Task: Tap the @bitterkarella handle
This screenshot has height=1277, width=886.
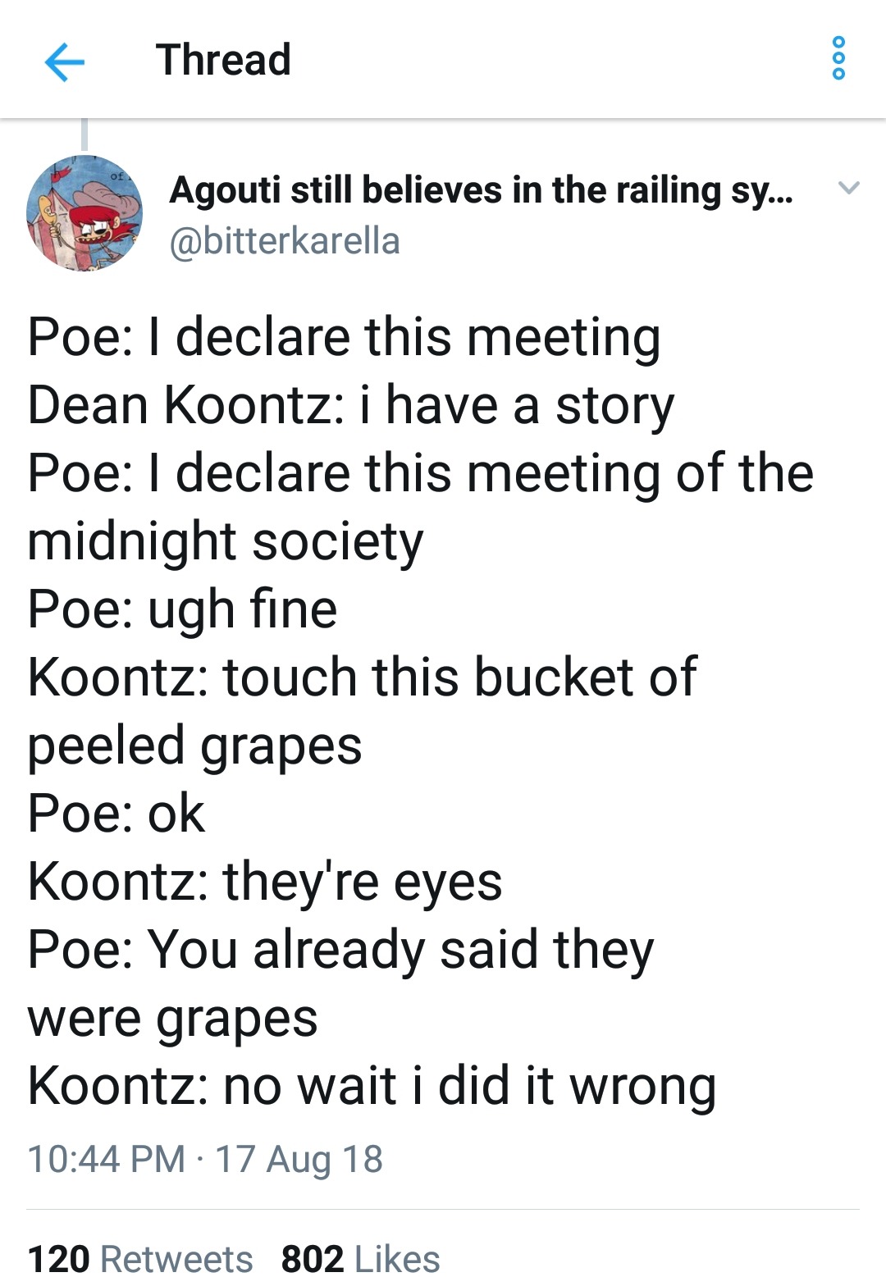Action: click(x=284, y=241)
